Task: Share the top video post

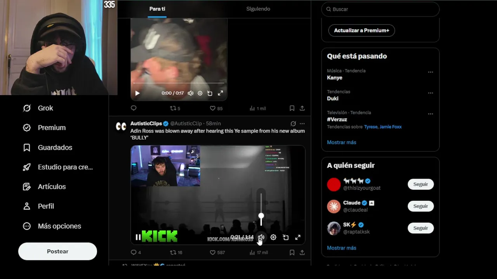Action: 302,108
